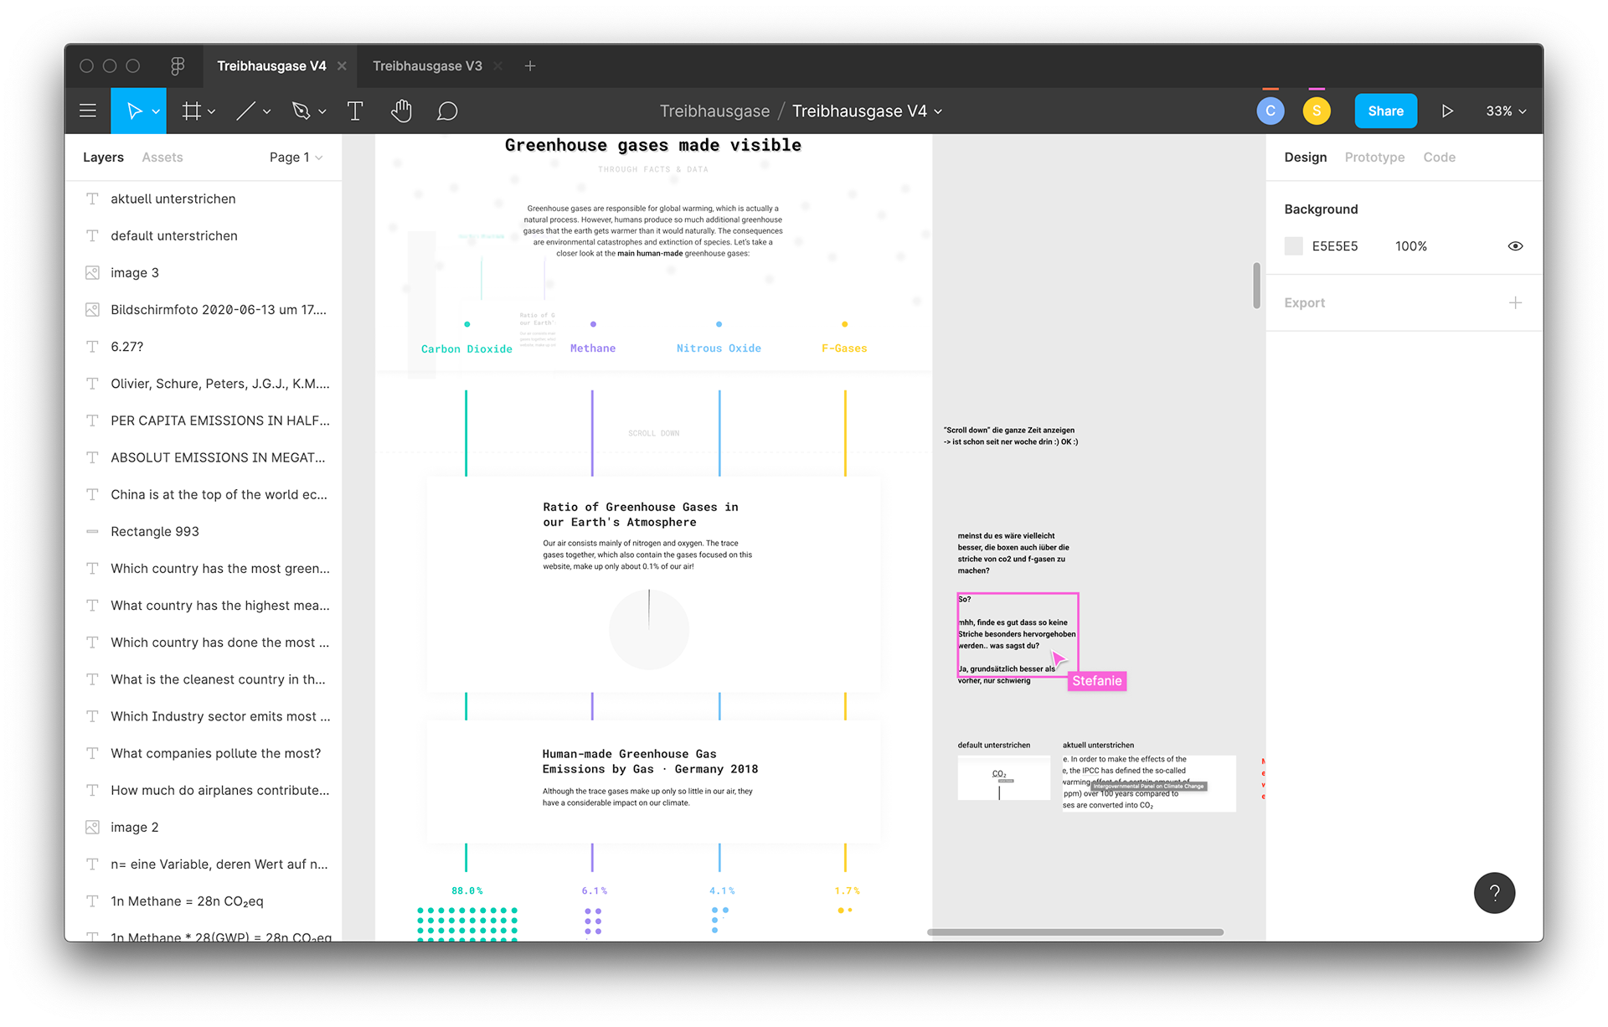Add an export setting with plus
Viewport: 1608px width, 1027px height.
click(1515, 302)
